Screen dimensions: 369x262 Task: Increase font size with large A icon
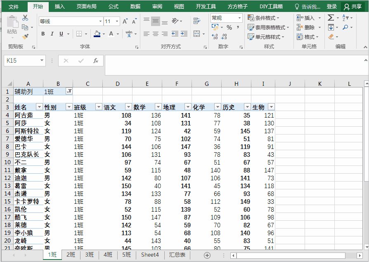pyautogui.click(x=125, y=21)
